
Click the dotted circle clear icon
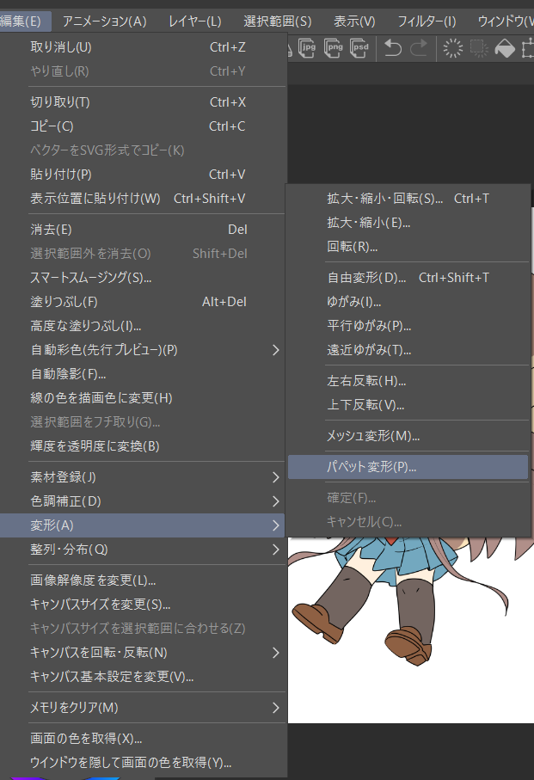(x=452, y=49)
